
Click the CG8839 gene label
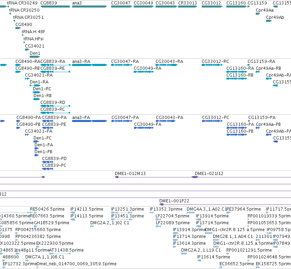[49, 3]
